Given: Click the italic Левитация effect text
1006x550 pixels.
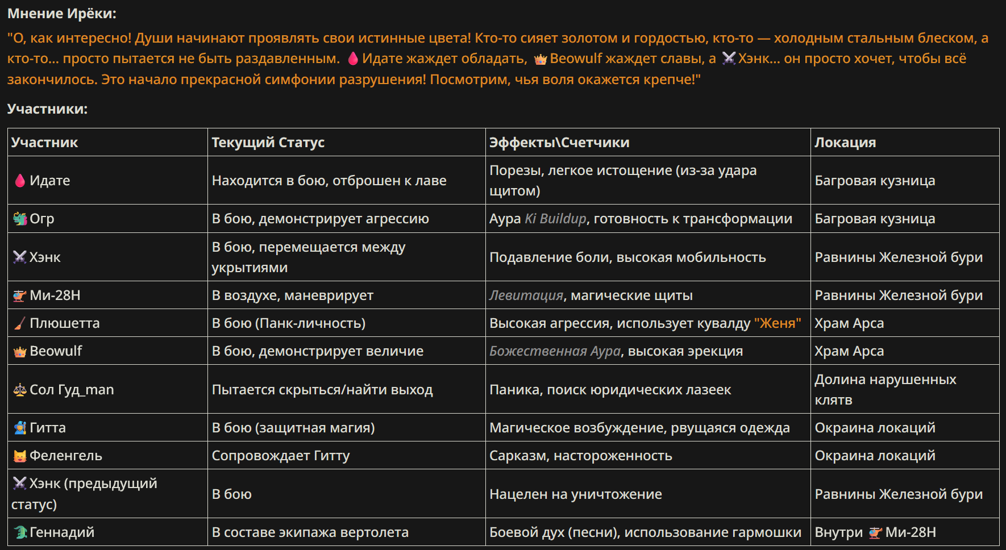Looking at the screenshot, I should (526, 295).
